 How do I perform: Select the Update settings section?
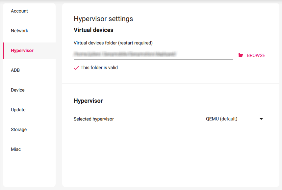18,110
